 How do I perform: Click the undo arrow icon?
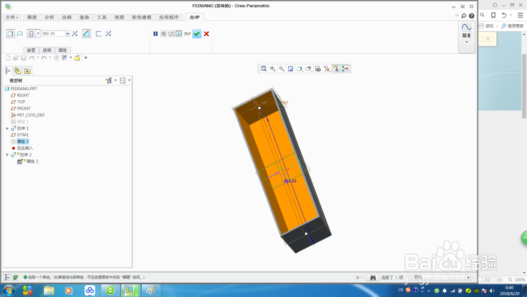point(32,58)
